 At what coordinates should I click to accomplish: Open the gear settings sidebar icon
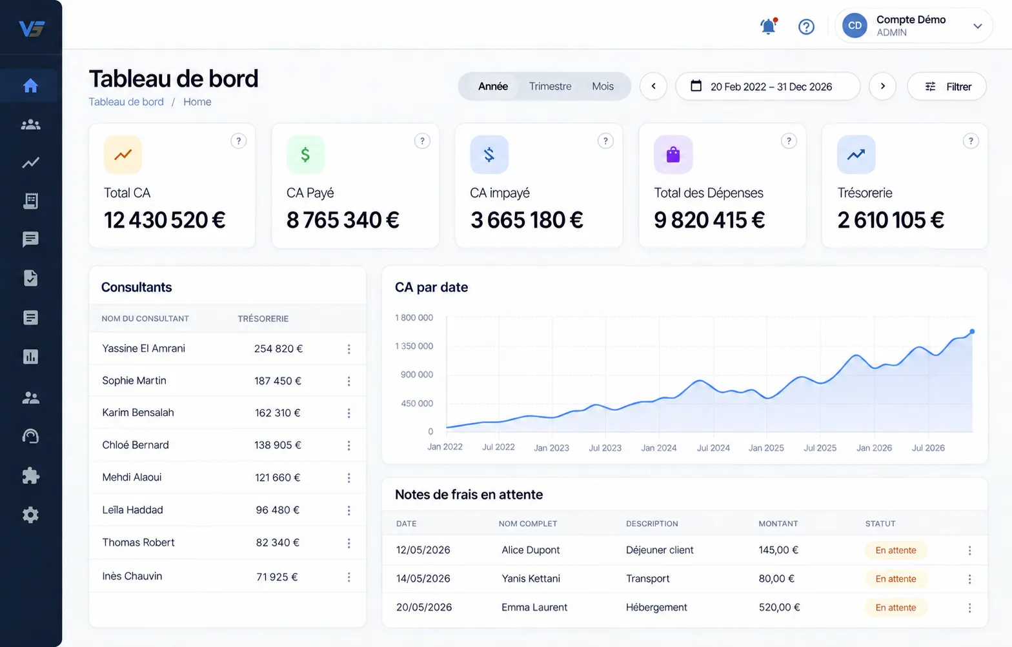point(30,515)
